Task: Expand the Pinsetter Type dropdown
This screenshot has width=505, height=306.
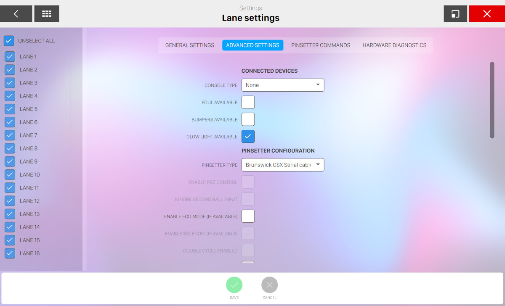Action: [283, 165]
